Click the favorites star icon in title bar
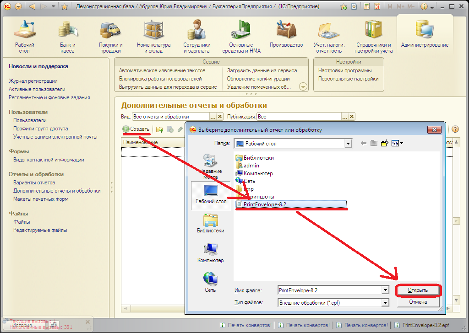The width and height of the screenshot is (469, 333). coord(65,7)
